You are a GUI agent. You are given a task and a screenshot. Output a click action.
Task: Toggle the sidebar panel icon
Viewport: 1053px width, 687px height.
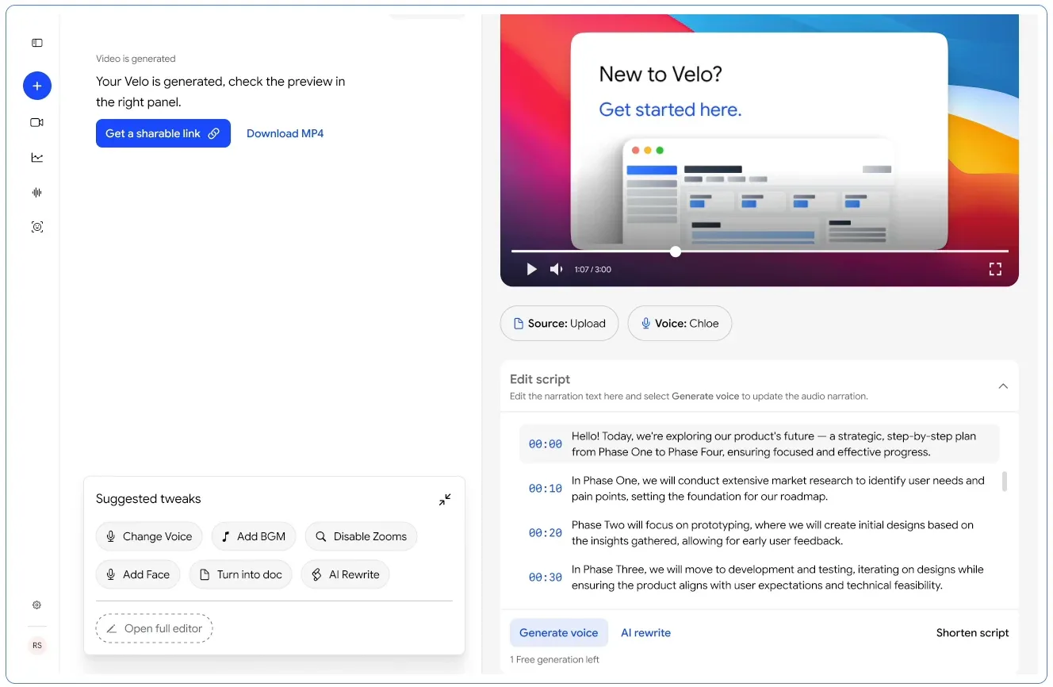pos(37,43)
